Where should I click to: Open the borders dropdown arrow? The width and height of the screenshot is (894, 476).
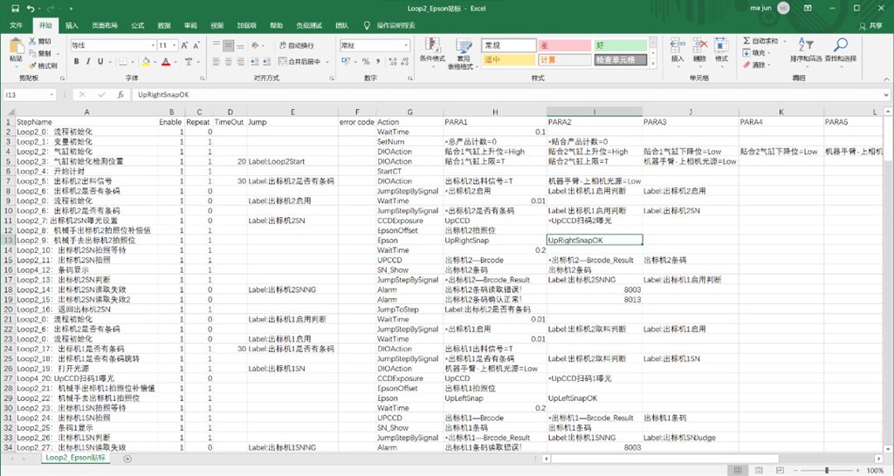tap(133, 62)
